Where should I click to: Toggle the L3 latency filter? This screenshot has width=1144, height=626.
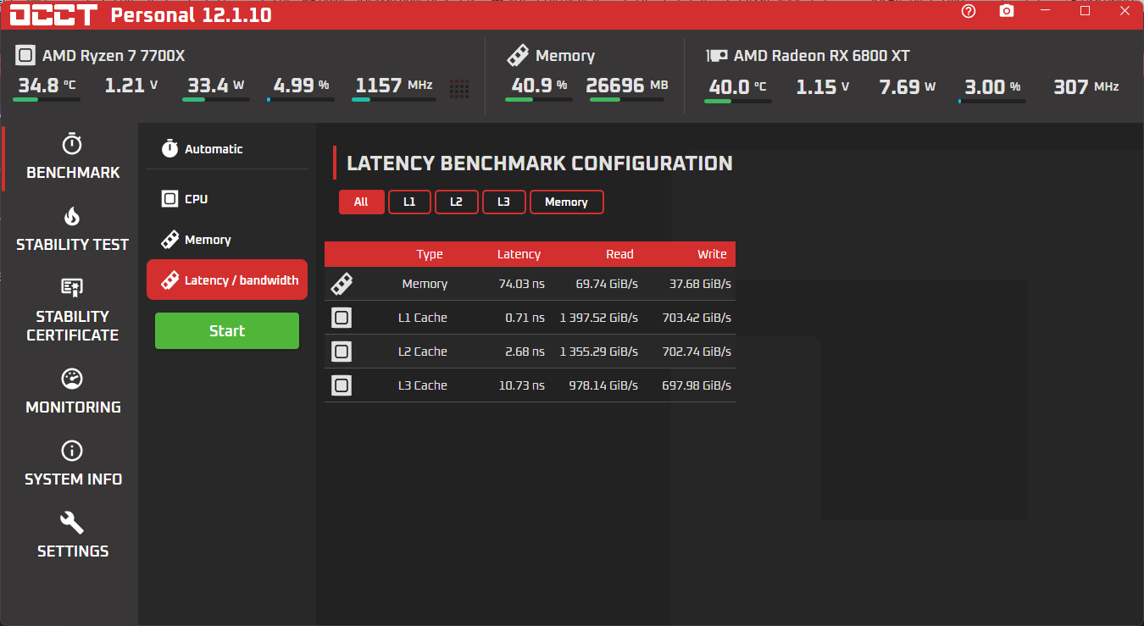coord(503,202)
